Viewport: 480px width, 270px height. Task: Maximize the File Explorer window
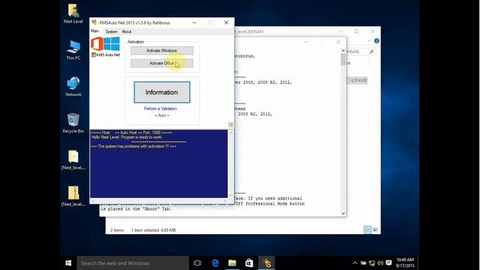tap(357, 31)
